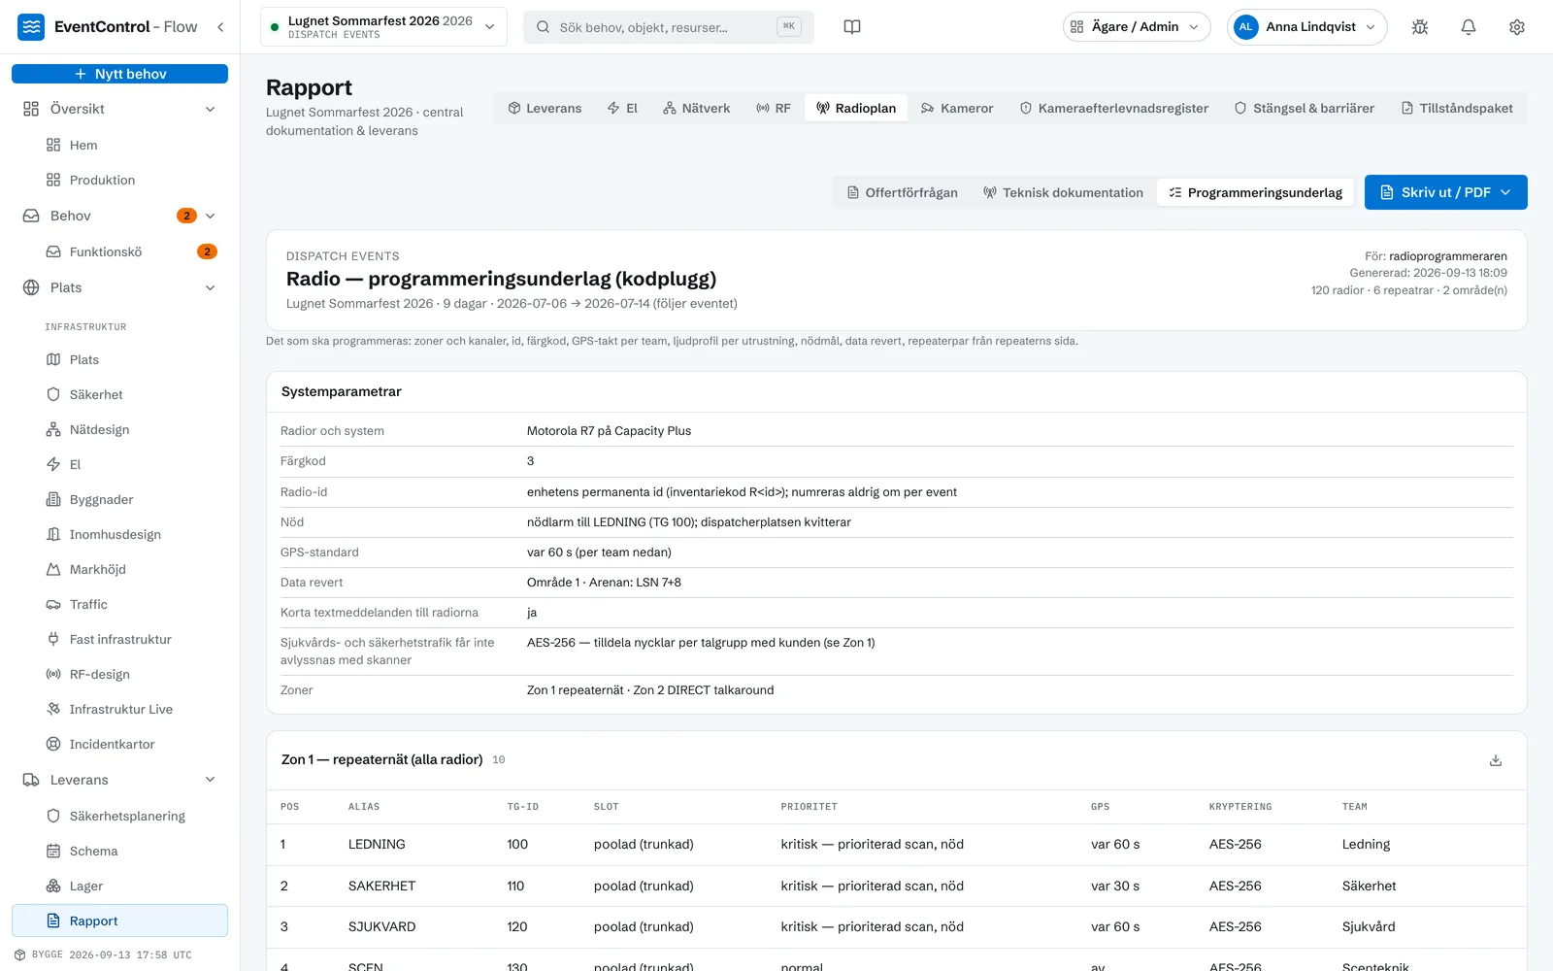Switch to the Tillståndspaket tab

1457,108
